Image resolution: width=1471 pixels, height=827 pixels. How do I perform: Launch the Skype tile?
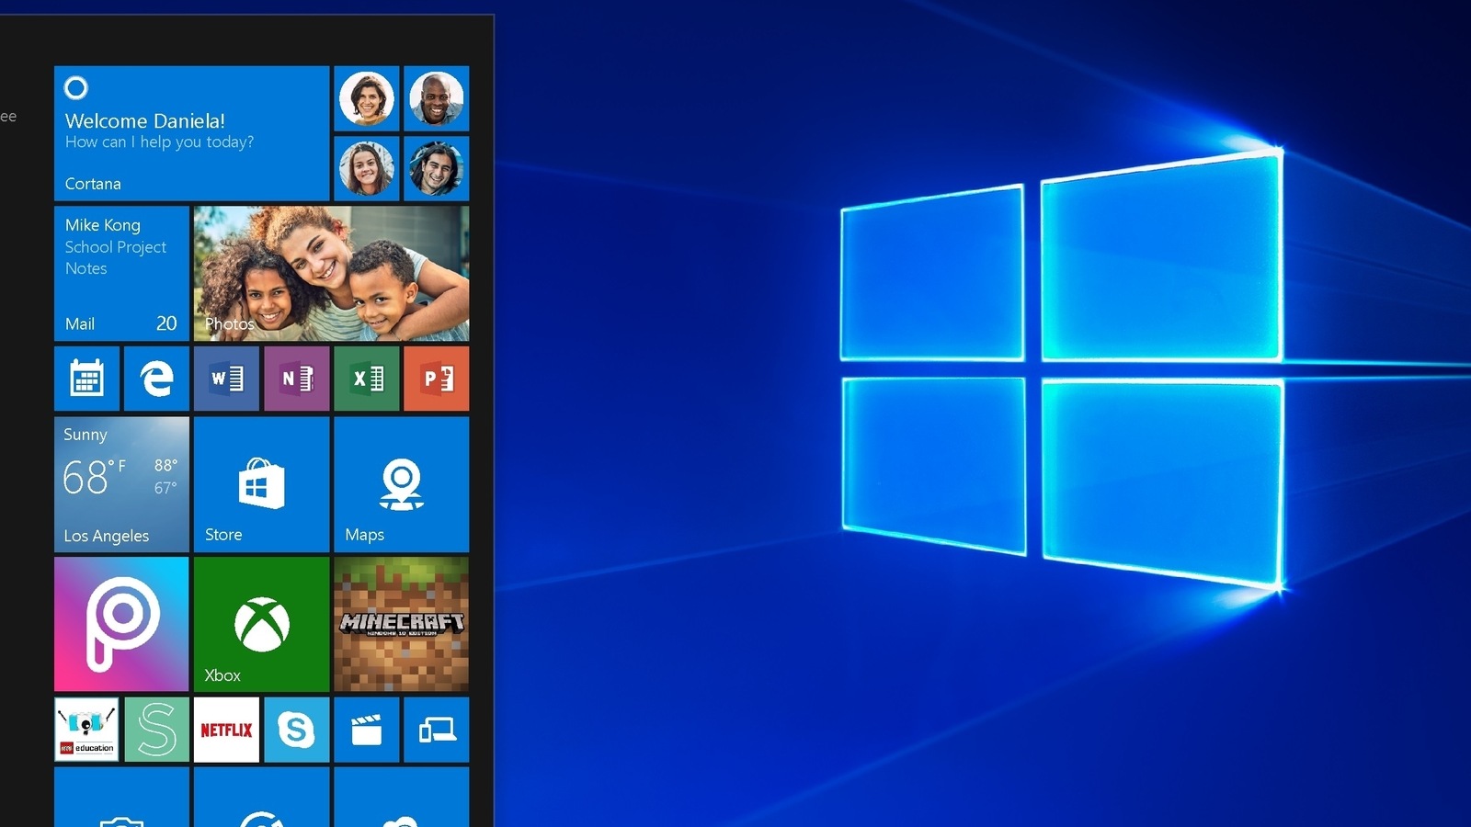click(x=297, y=730)
